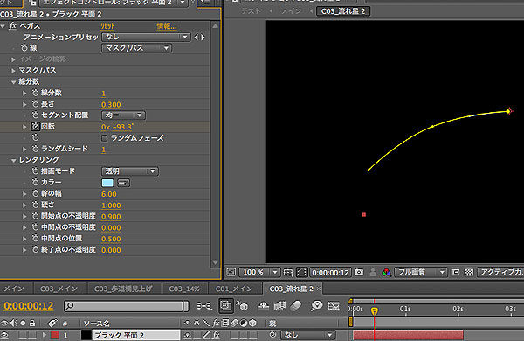The image size is (524, 341).
Task: Toggle Hide Shy Layers button
Action: pos(264,305)
